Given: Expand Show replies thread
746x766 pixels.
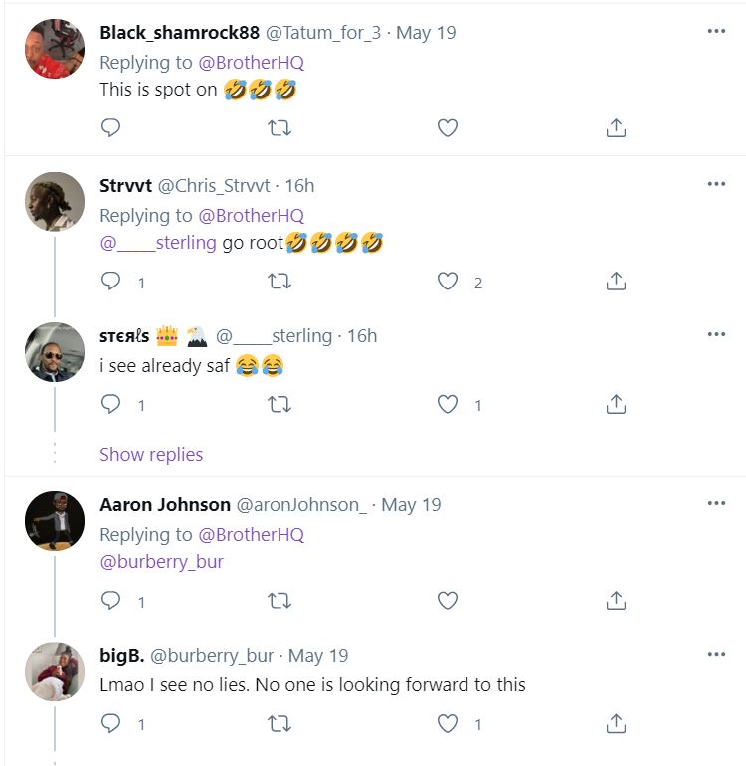Looking at the screenshot, I should click(151, 454).
